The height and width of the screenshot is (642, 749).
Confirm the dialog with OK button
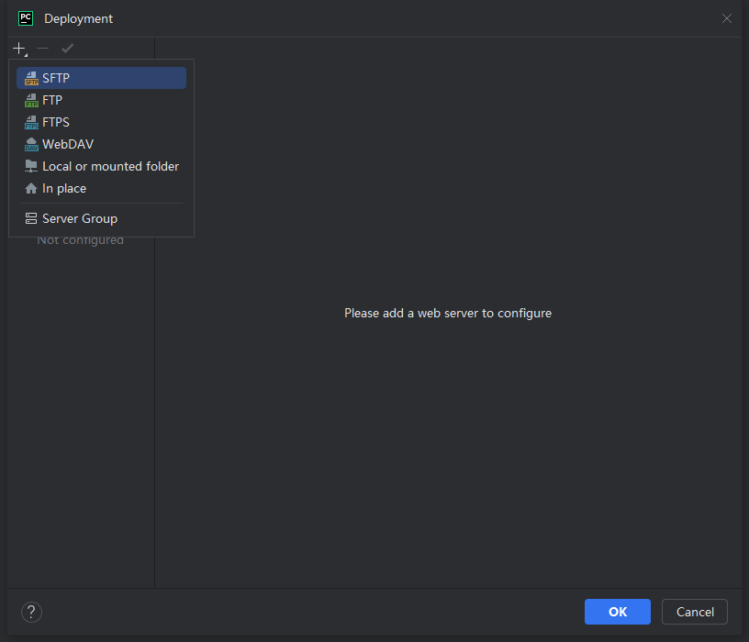[617, 612]
